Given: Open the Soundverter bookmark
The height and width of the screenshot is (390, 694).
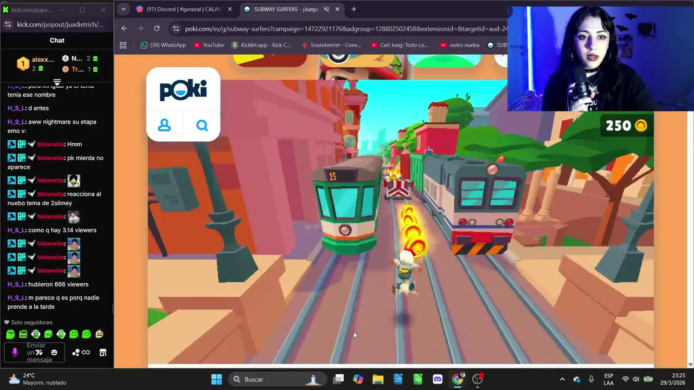Looking at the screenshot, I should [x=331, y=45].
